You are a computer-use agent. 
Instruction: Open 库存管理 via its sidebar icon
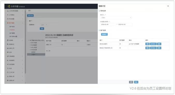click(8, 64)
